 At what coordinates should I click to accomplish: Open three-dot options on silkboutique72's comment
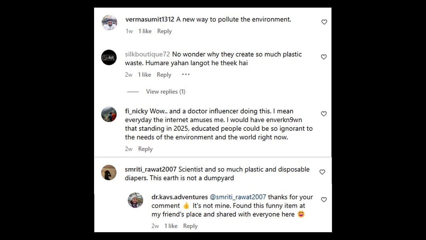186,75
